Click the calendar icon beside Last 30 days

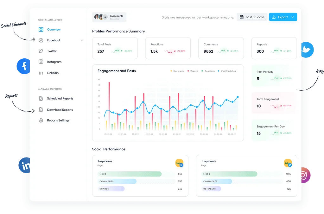(x=242, y=17)
